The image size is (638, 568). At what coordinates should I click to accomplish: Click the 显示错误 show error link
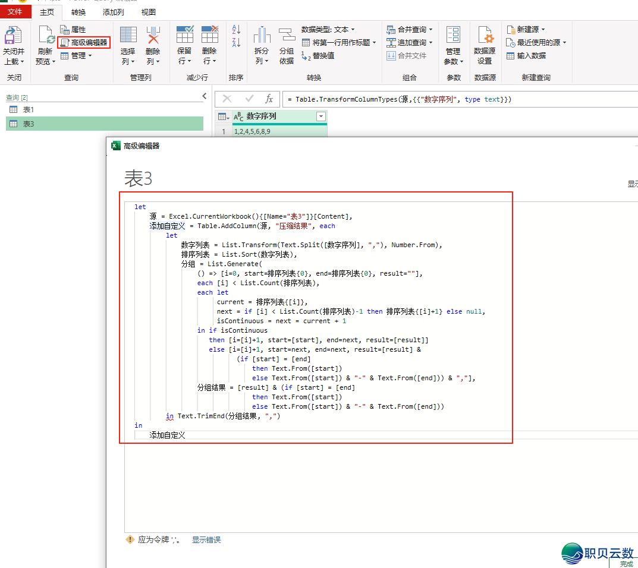point(206,539)
